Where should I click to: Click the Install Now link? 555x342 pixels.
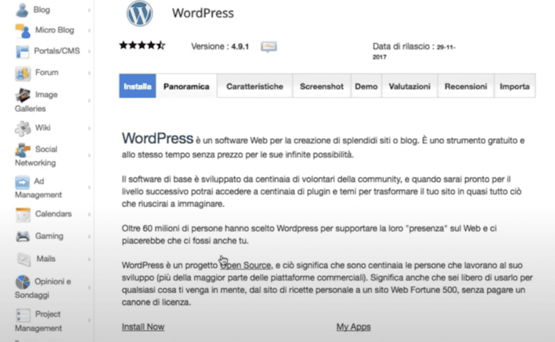[x=143, y=327]
